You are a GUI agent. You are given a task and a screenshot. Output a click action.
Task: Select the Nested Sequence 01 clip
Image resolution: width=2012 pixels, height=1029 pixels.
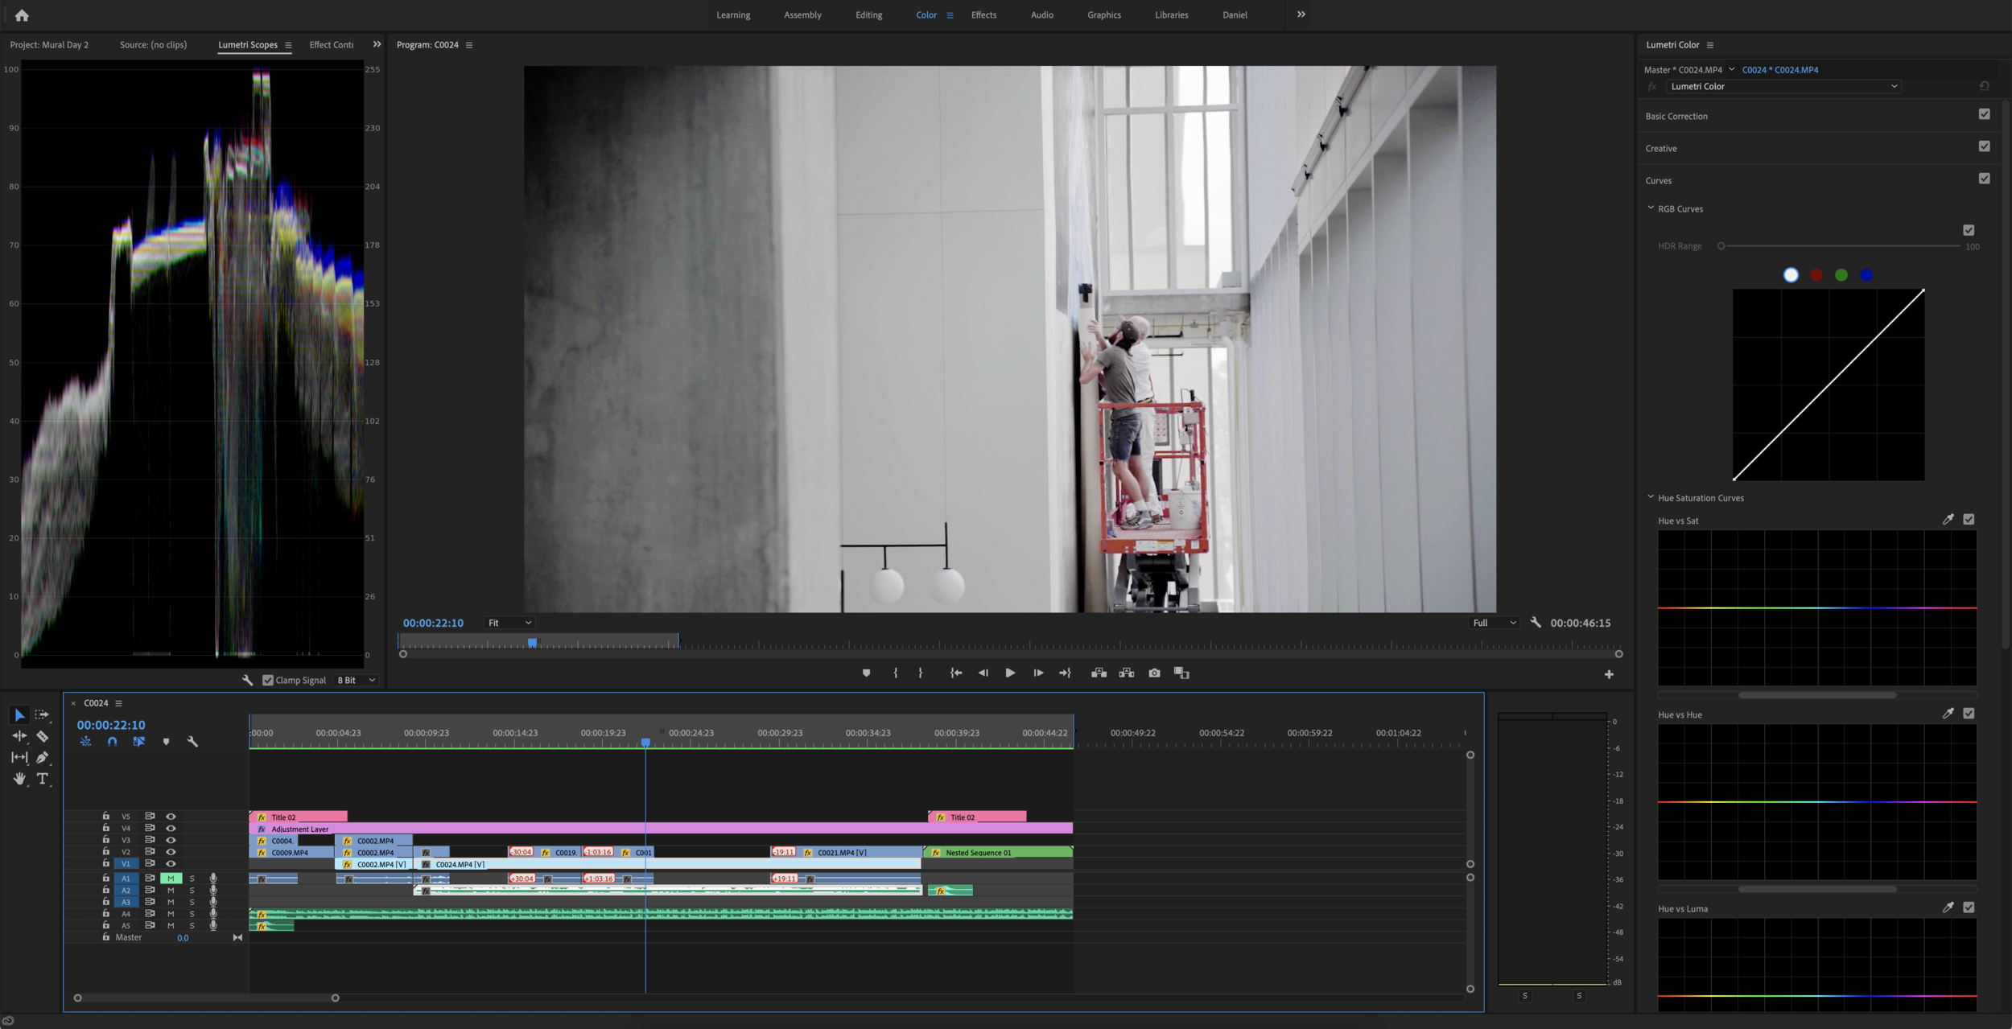pyautogui.click(x=996, y=852)
